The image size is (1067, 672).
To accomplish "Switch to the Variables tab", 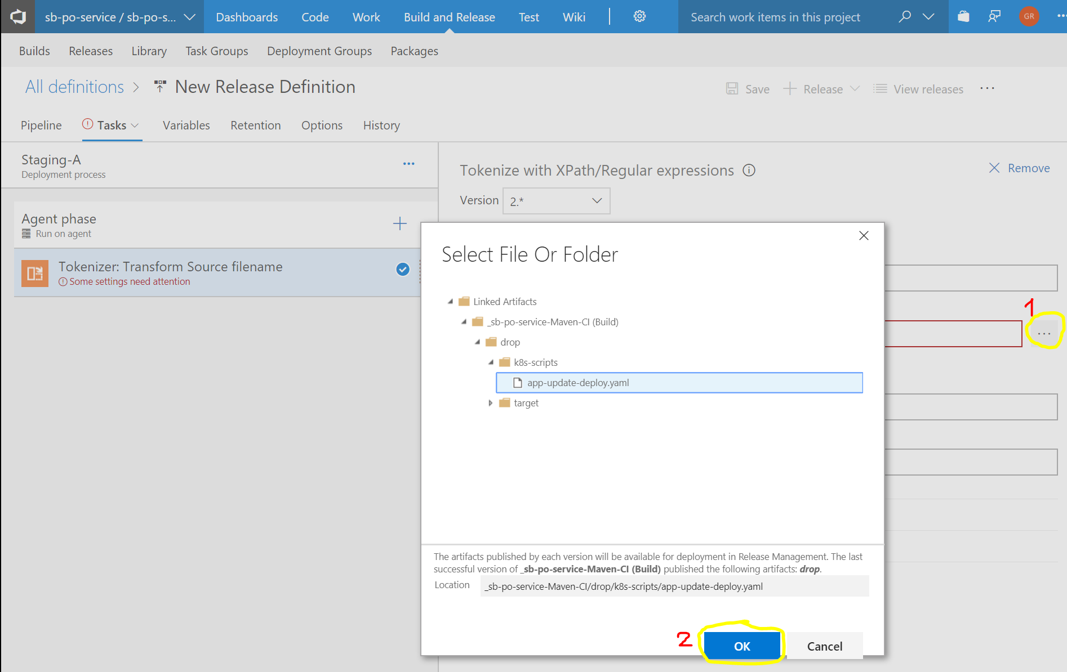I will click(186, 125).
